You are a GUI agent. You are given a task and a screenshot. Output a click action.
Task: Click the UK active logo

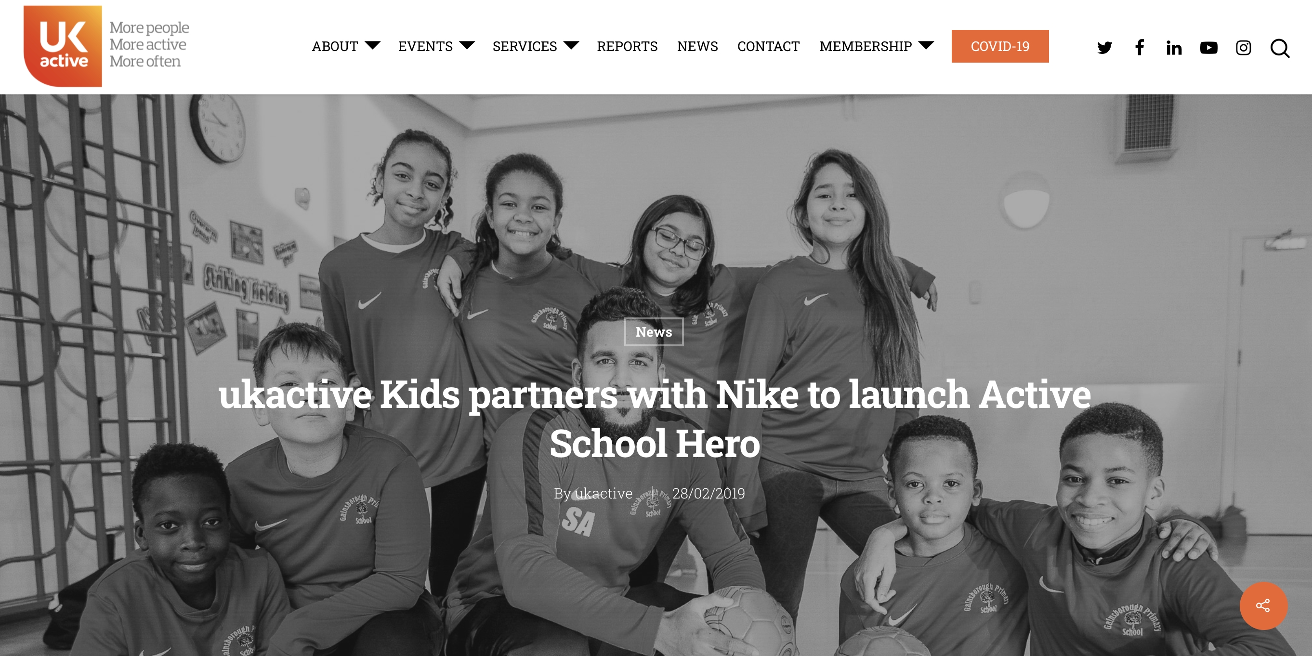pyautogui.click(x=63, y=46)
